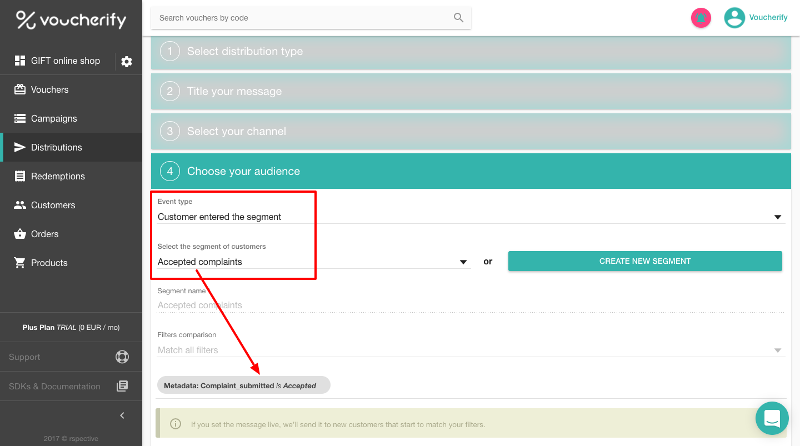Click the settings gear next to GIFT online shop
The image size is (800, 446).
(127, 62)
